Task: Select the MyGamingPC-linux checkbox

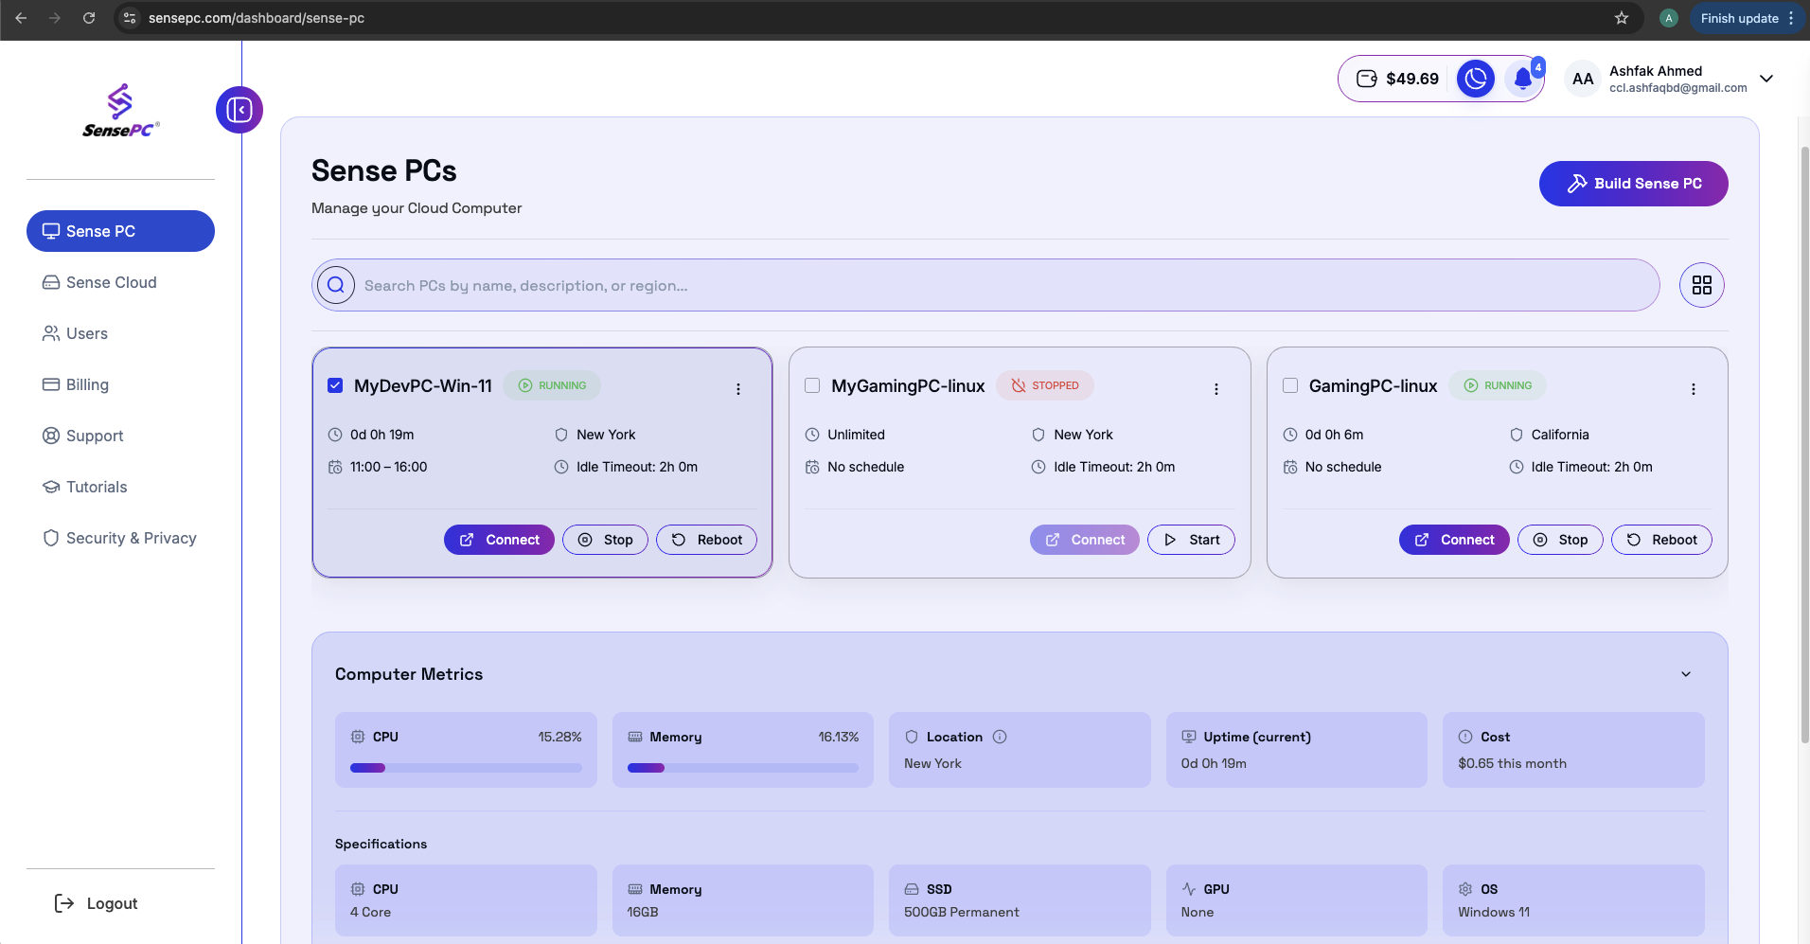Action: click(812, 385)
